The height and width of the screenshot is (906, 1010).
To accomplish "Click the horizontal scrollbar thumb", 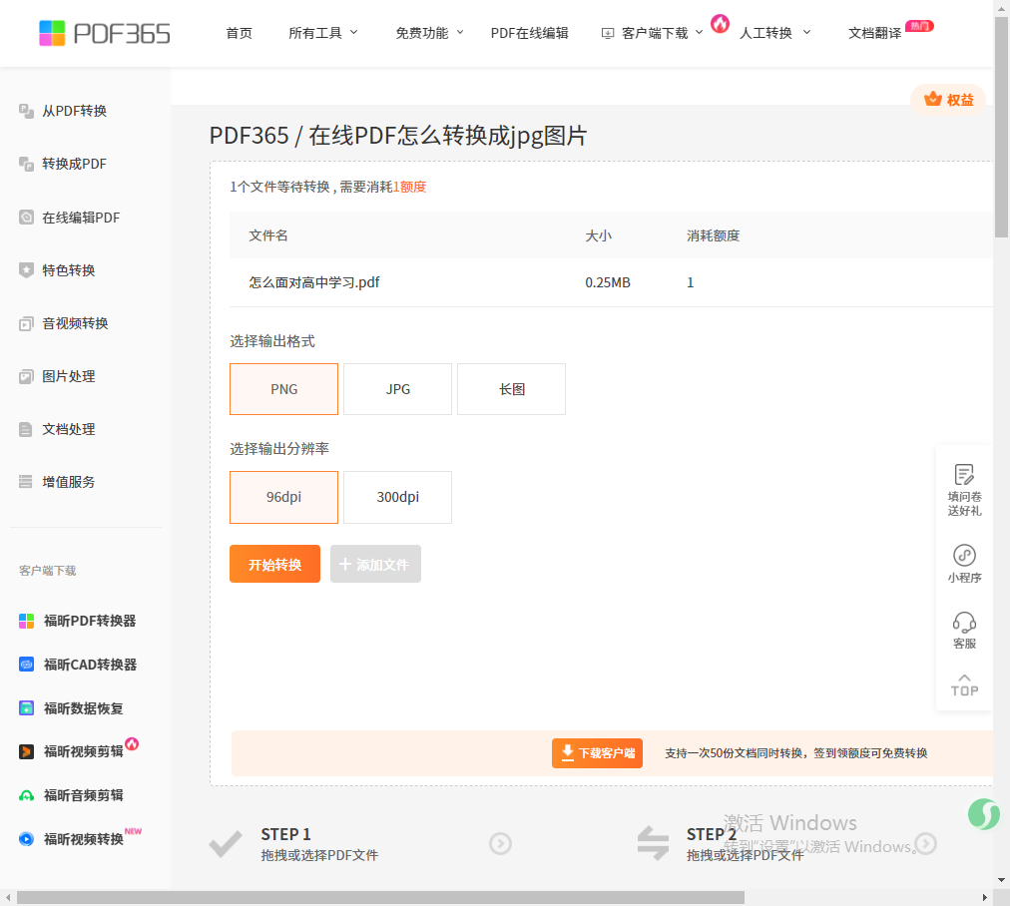I will [x=380, y=898].
